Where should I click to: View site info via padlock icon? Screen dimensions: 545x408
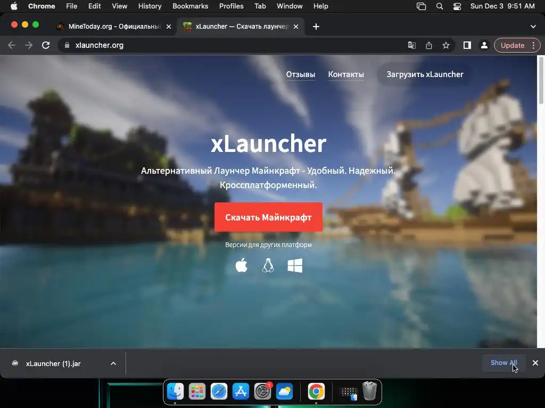click(67, 46)
